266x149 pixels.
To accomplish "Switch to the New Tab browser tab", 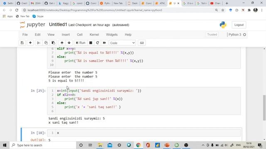I will 118,3.
